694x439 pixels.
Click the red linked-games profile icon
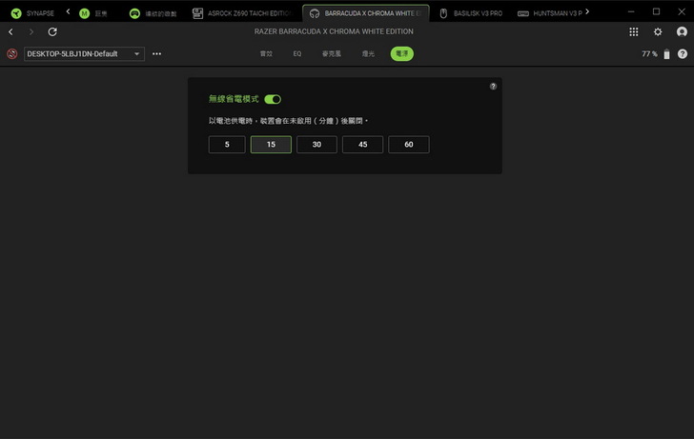click(12, 54)
